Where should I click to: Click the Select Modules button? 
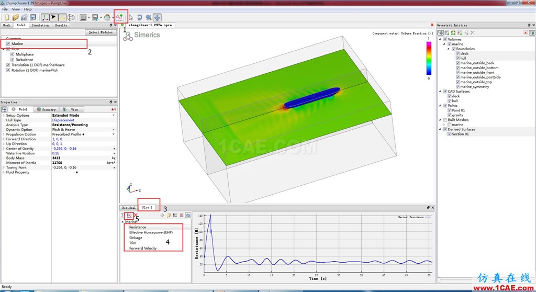[100, 32]
